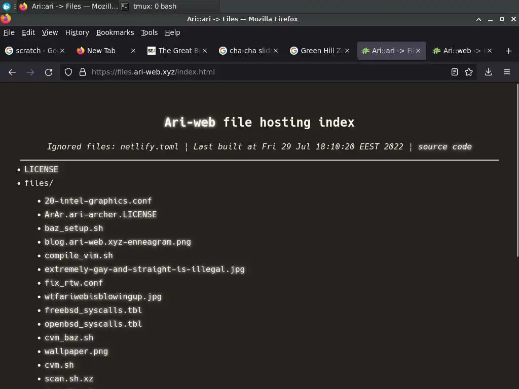Switch to tmux bash taskbar window
The image size is (519, 389).
click(x=169, y=6)
